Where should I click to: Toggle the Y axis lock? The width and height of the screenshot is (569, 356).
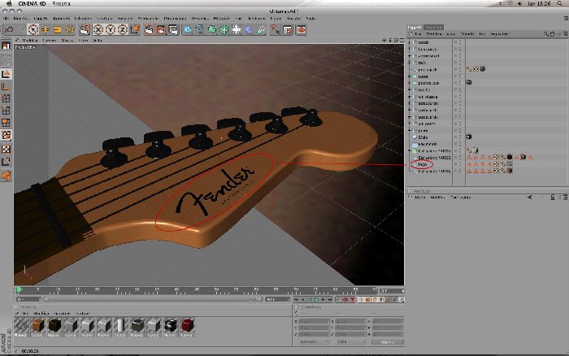coord(111,29)
